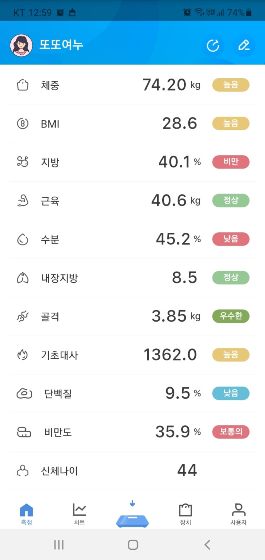Tap the 보통의 badge on 비만도 row

231,432
